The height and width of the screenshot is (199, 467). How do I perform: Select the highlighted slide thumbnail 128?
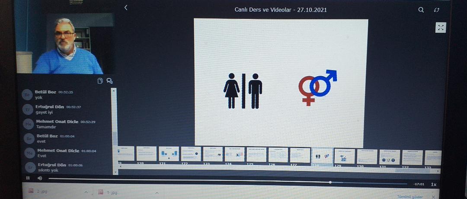(x=322, y=156)
